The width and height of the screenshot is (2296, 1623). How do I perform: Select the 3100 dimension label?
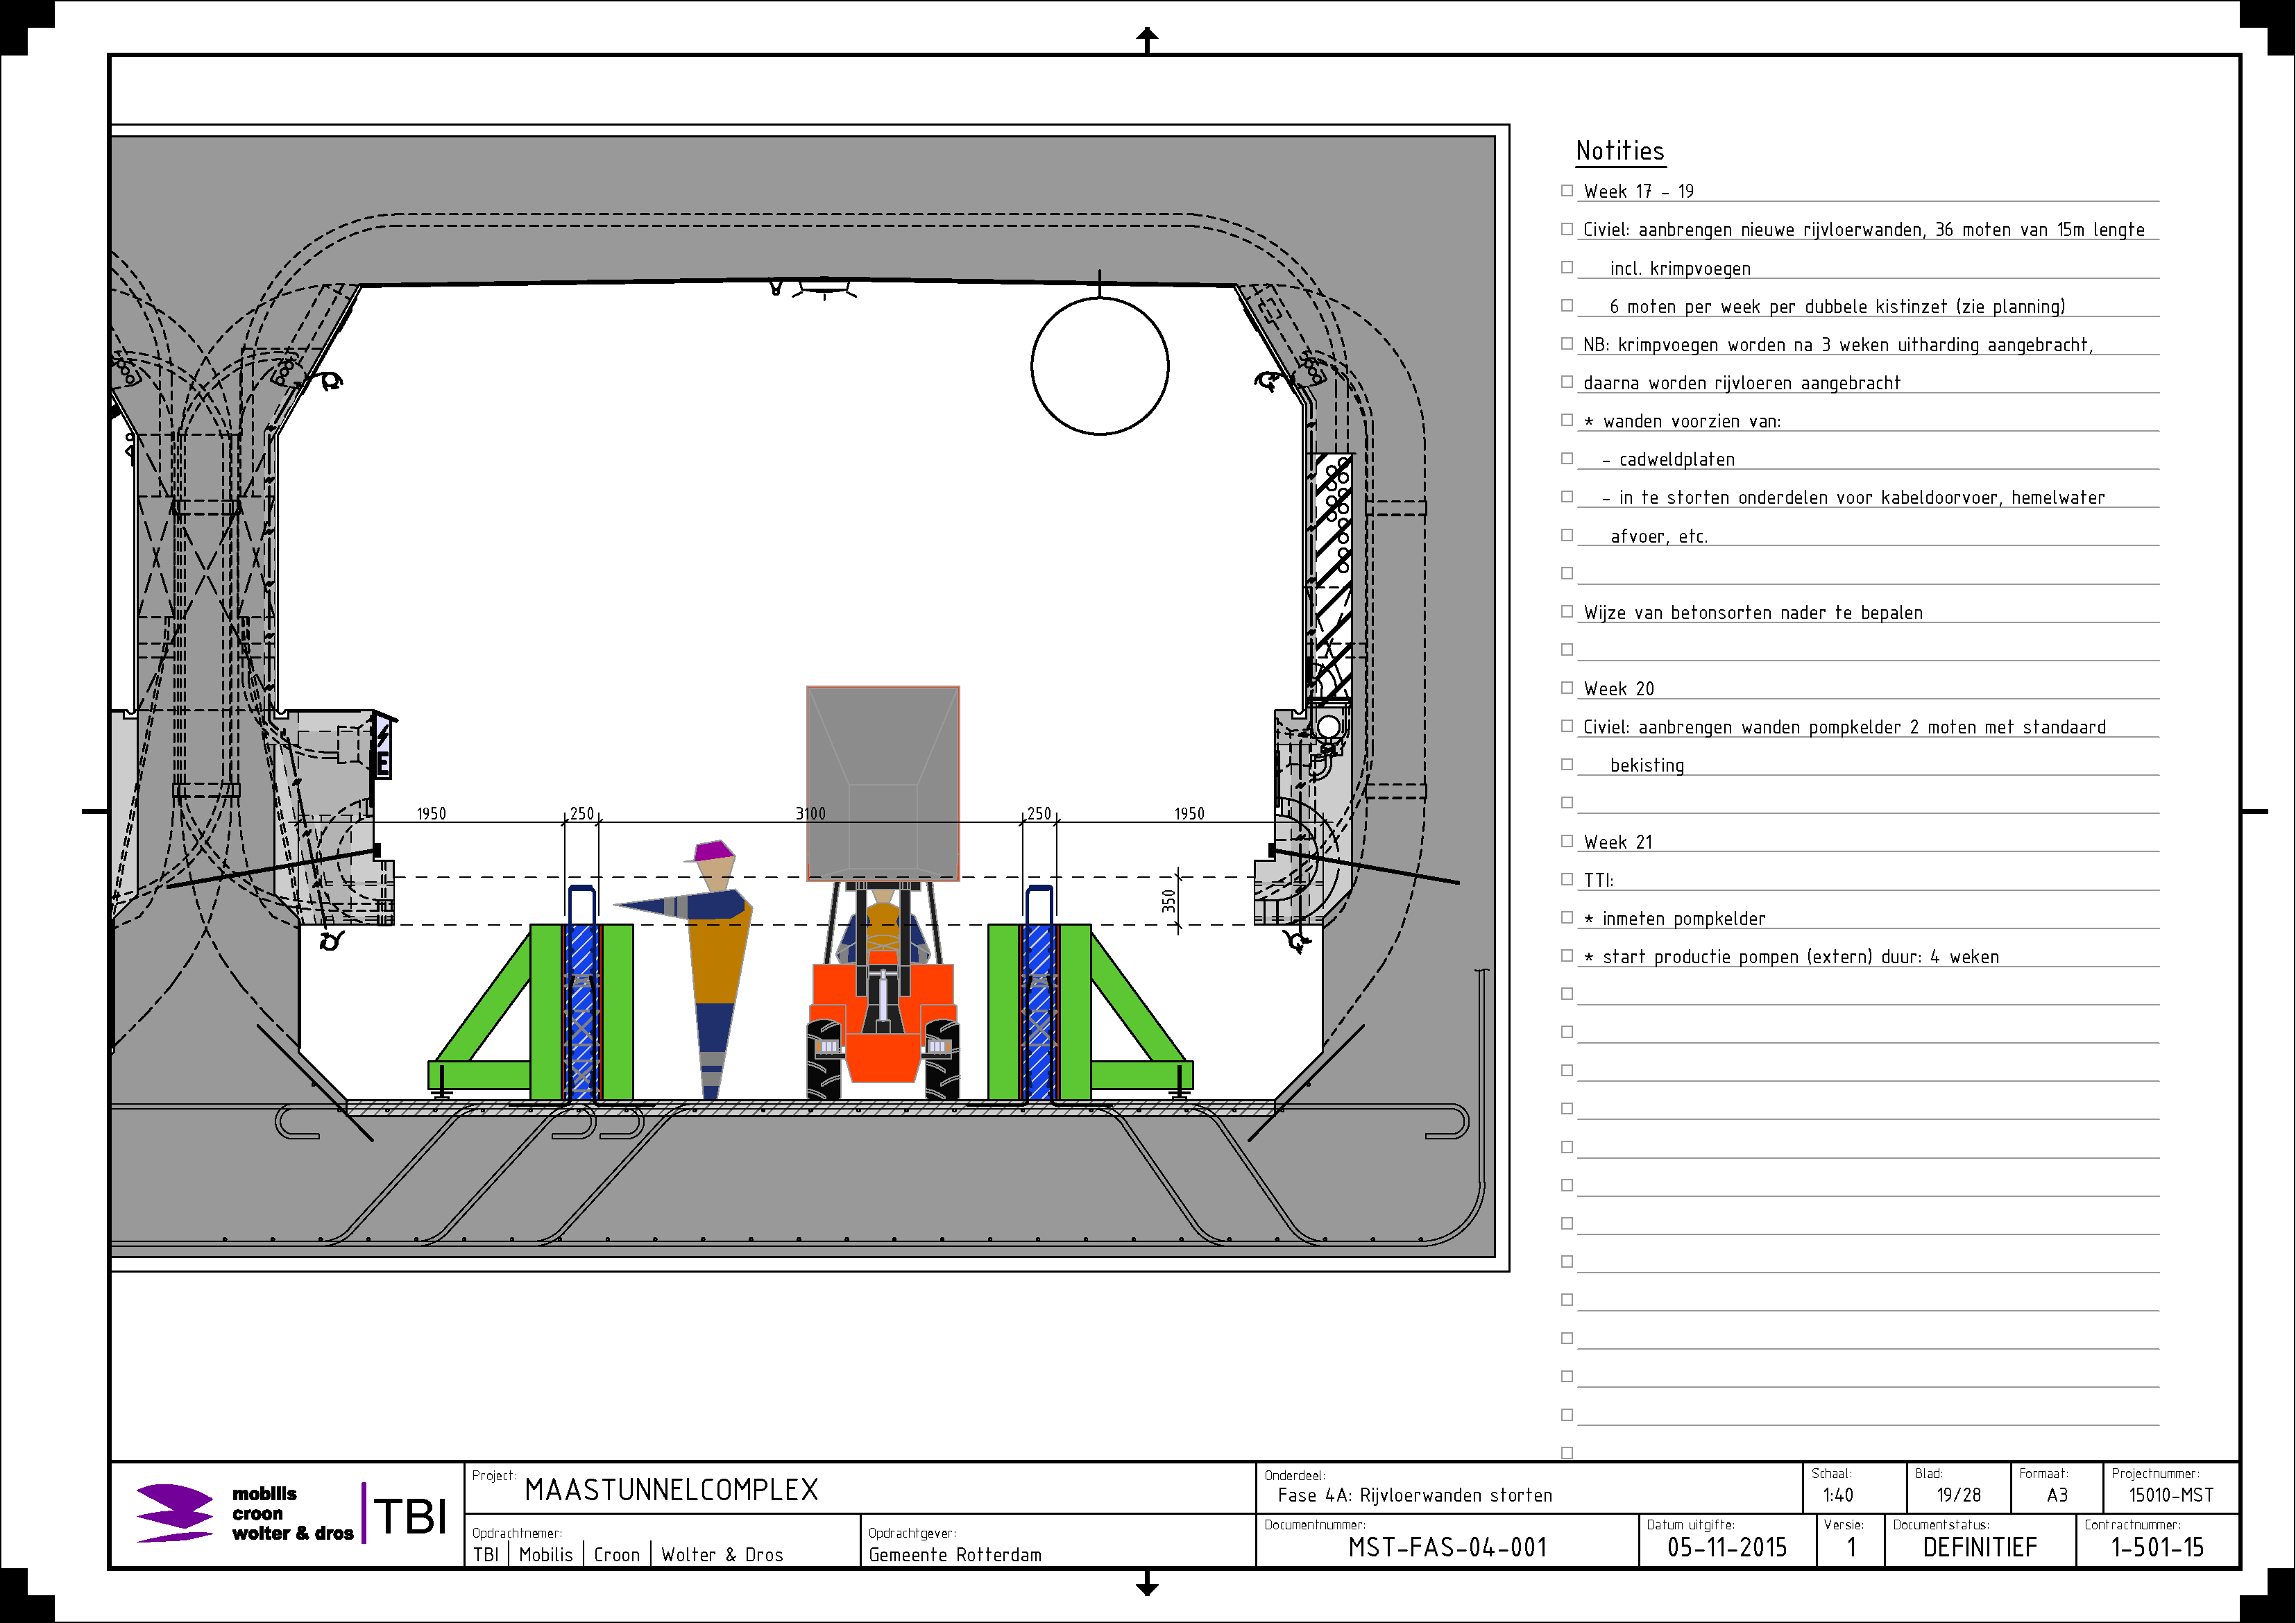[x=811, y=814]
